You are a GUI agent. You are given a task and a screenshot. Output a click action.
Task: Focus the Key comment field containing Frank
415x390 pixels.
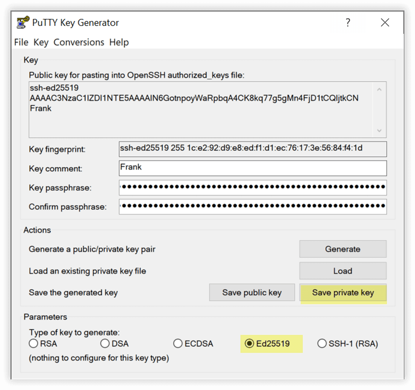(253, 168)
